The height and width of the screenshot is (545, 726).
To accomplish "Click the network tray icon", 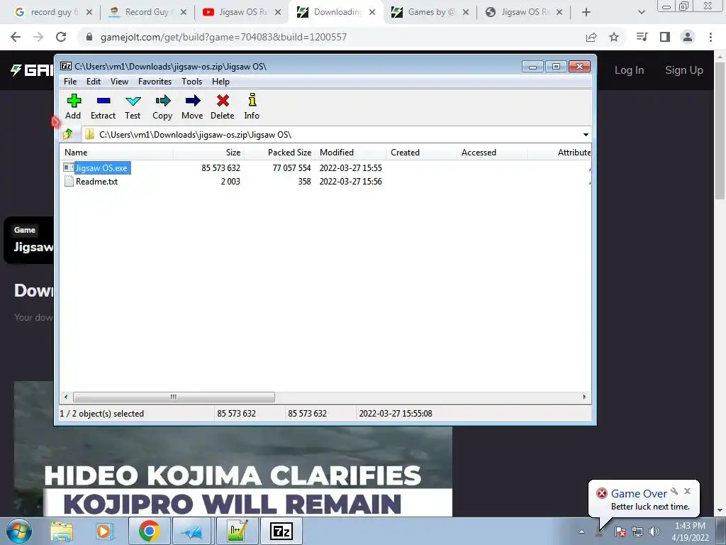I will pos(637,532).
